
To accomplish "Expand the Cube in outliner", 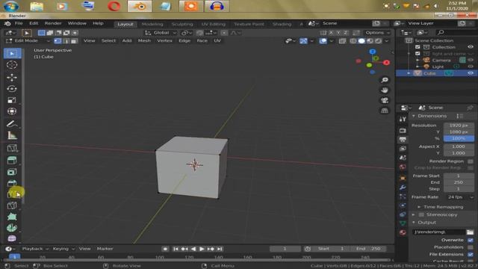I will (x=409, y=73).
